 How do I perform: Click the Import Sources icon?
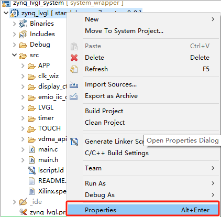74,84
